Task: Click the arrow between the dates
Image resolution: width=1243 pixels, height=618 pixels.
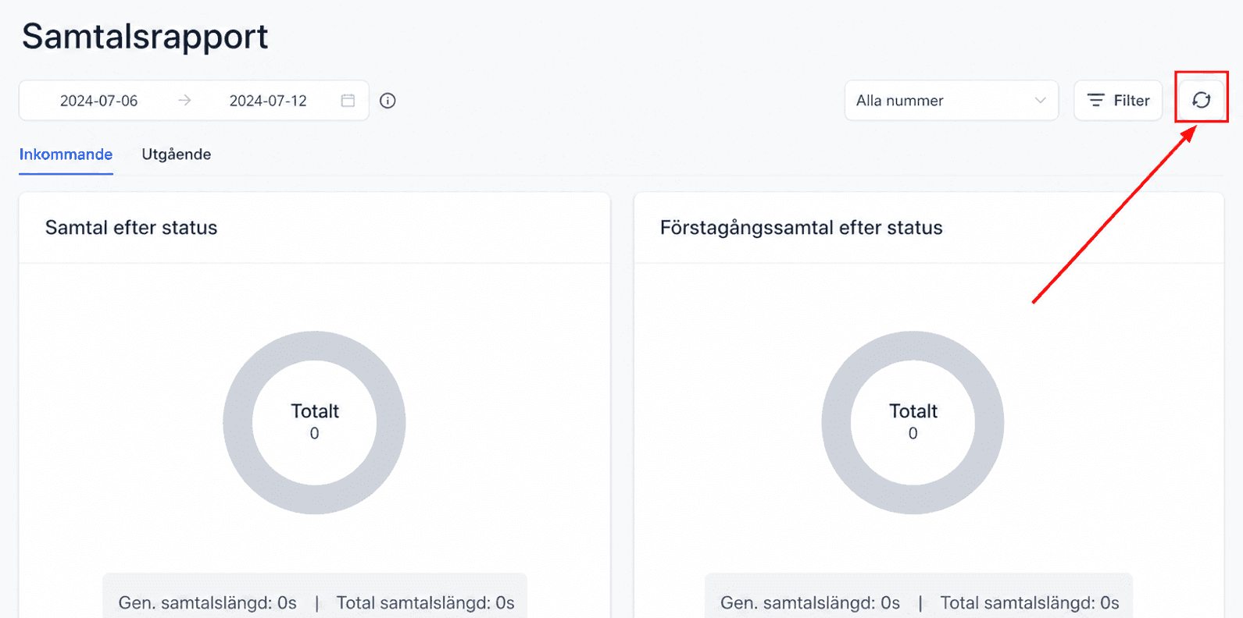Action: coord(184,101)
